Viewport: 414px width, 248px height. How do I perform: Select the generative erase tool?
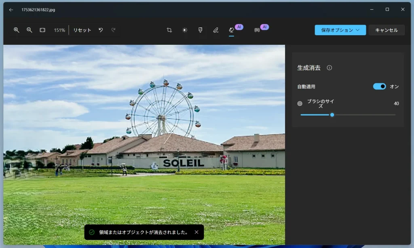tap(232, 30)
